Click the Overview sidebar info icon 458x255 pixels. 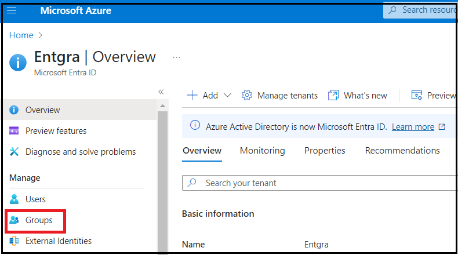14,110
